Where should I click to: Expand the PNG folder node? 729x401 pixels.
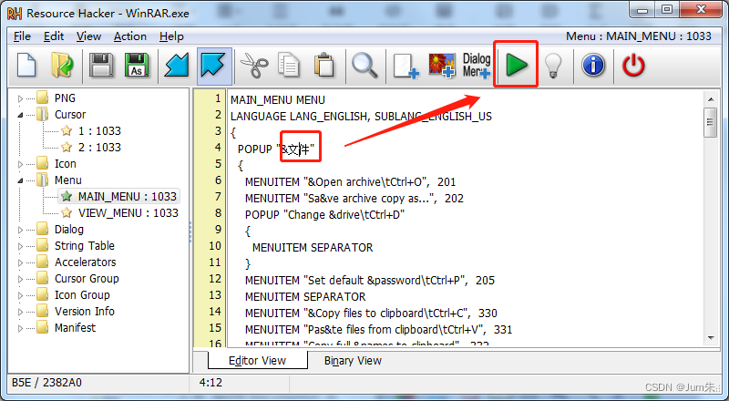[x=20, y=98]
